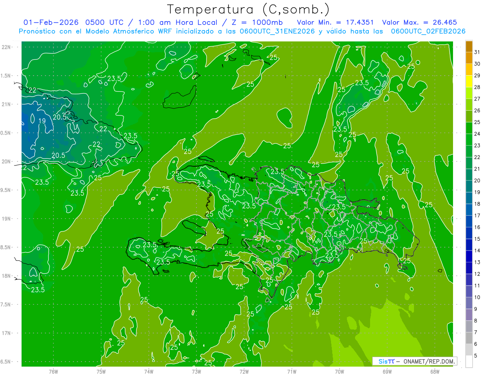
Task: Click the 71W longitude axis label
Action: [292, 372]
